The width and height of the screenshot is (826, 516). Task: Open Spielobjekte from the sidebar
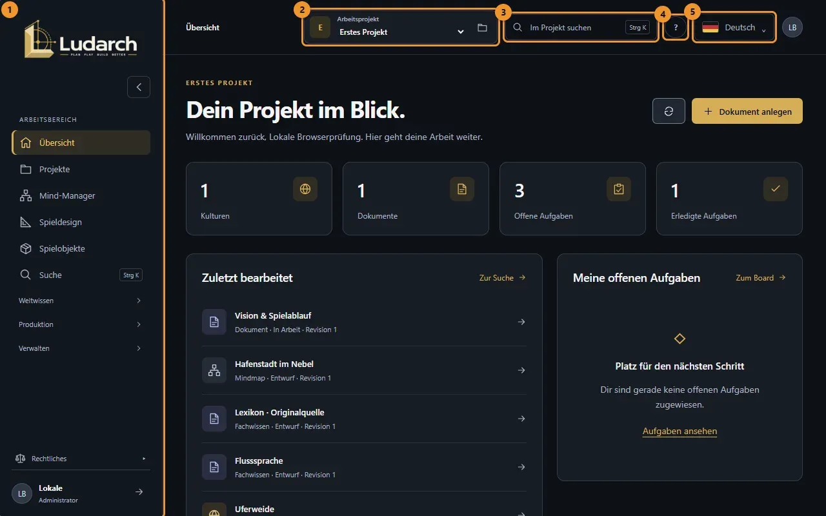point(81,248)
